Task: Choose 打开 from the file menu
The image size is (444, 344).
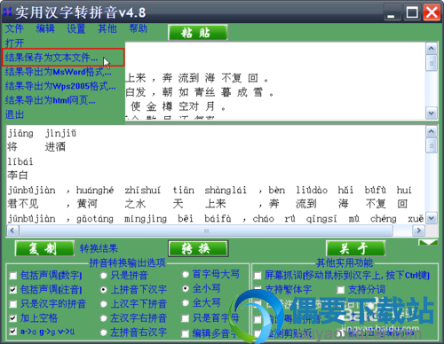Action: coord(14,43)
